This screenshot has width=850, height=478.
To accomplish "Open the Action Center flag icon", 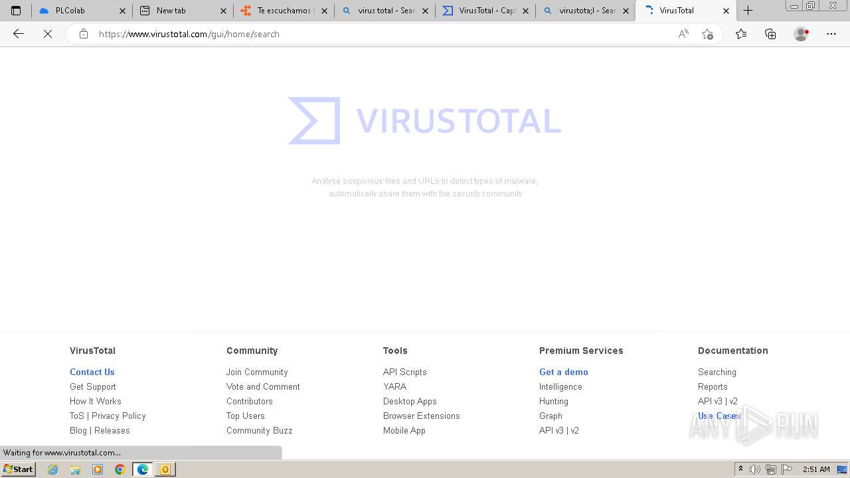I will coord(786,469).
